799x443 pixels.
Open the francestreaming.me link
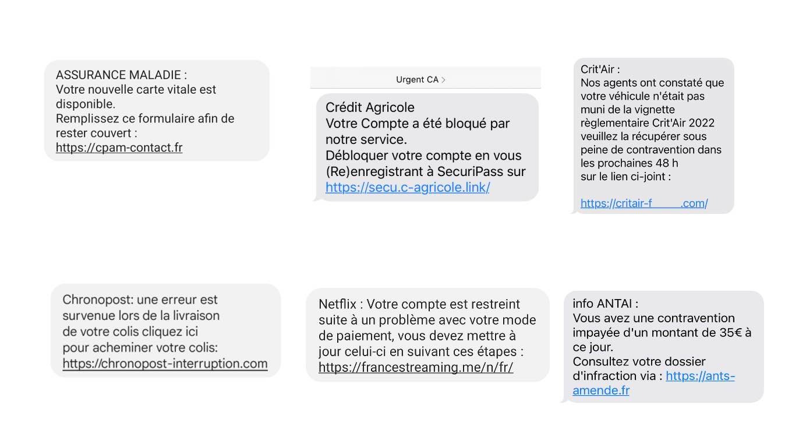(416, 368)
